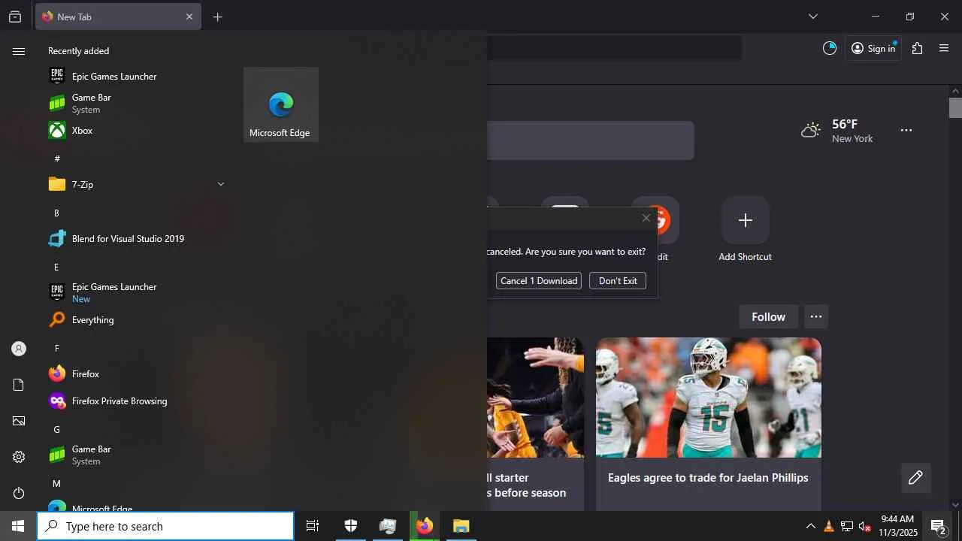Follow the news topic
Viewport: 962px width, 541px height.
[x=768, y=317]
